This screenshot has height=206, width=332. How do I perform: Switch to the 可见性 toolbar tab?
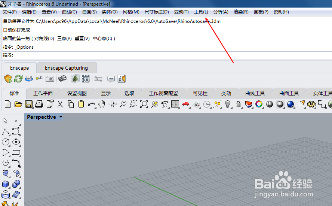[200, 93]
